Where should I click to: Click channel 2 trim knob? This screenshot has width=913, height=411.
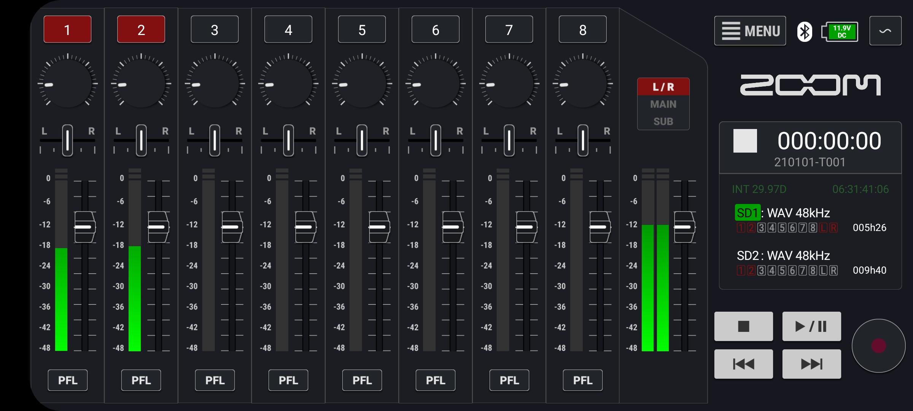[x=141, y=83]
